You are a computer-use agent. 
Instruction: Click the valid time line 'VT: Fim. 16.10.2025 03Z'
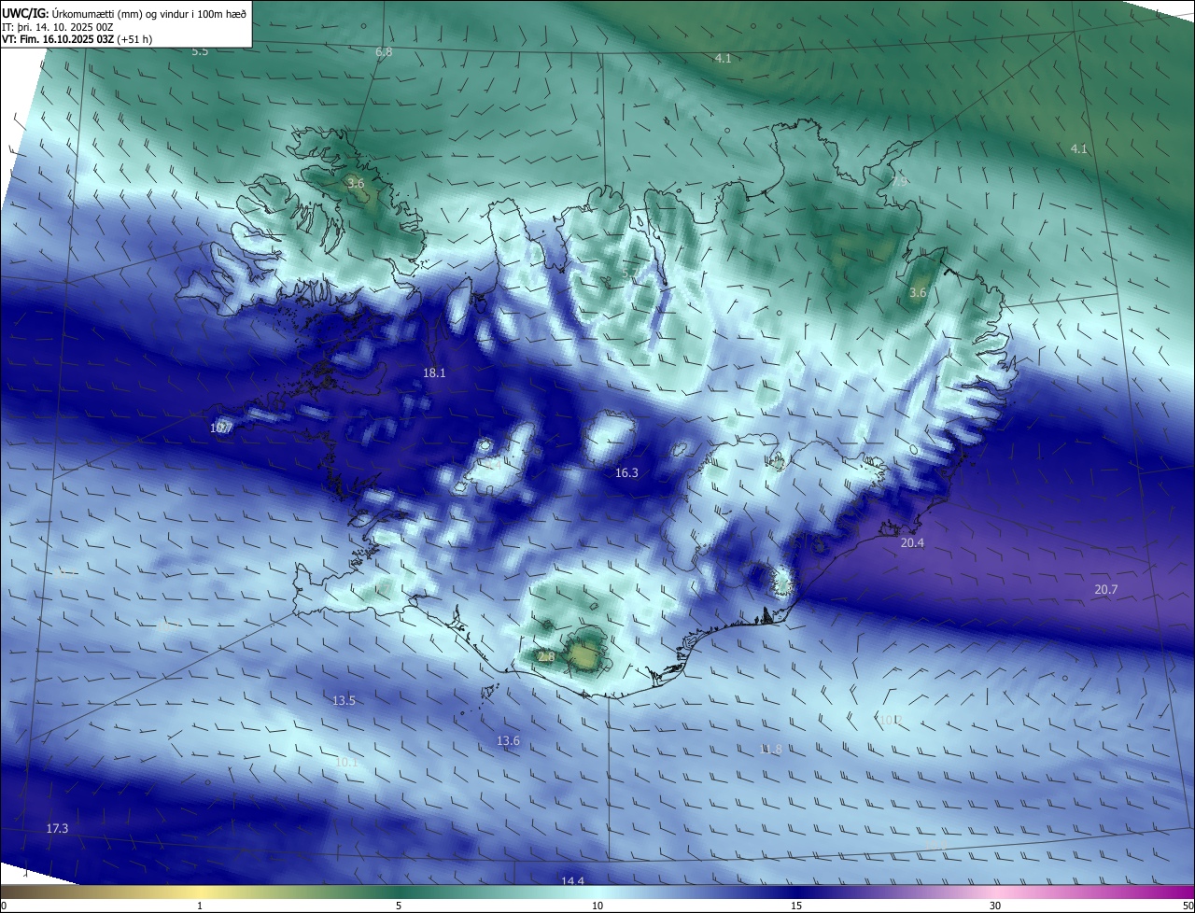(58, 40)
